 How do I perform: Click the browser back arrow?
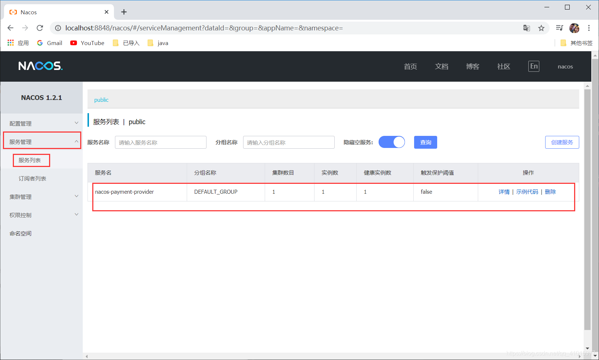11,28
